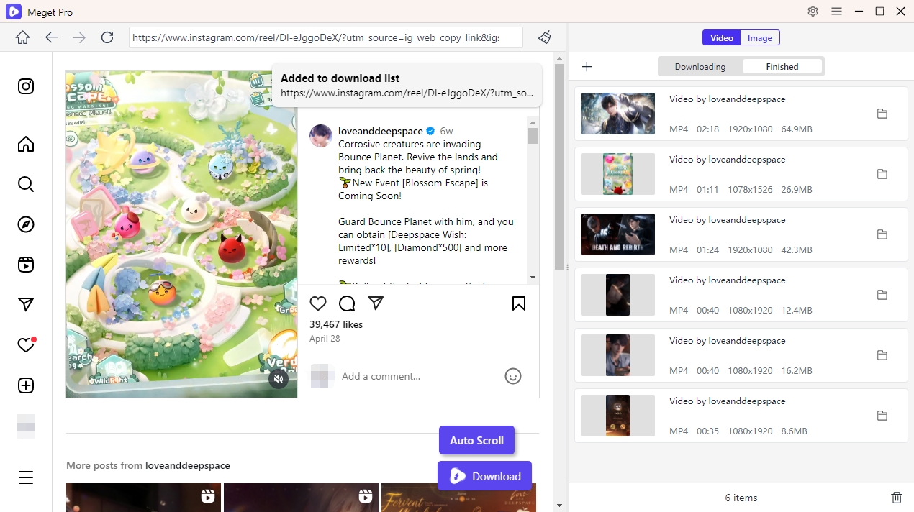Screen dimensions: 914x512
Task: Delete all finished items with trash icon
Action: tap(897, 498)
